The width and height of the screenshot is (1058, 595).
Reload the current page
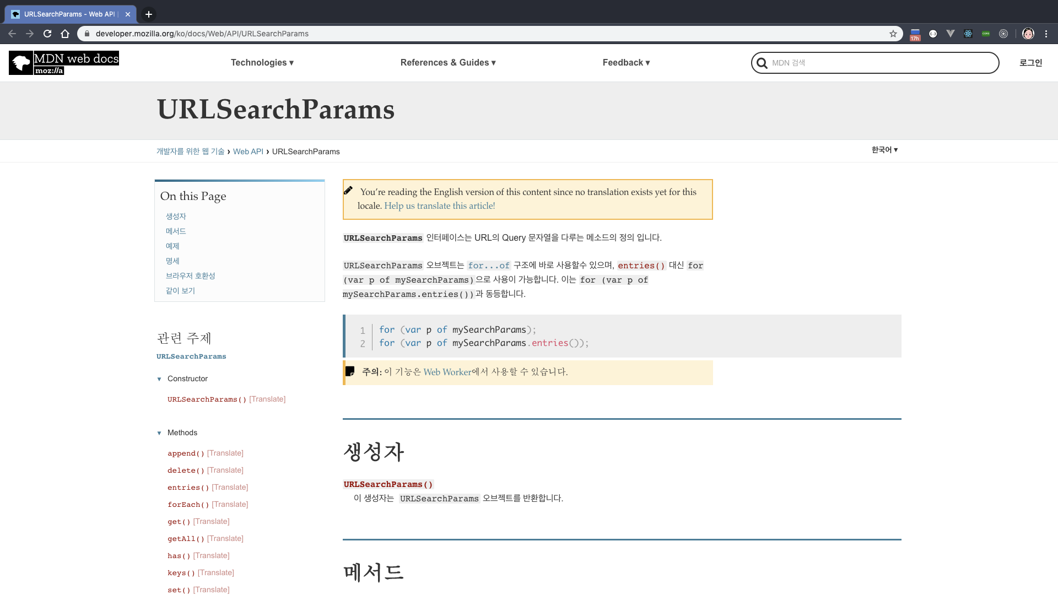(x=47, y=34)
